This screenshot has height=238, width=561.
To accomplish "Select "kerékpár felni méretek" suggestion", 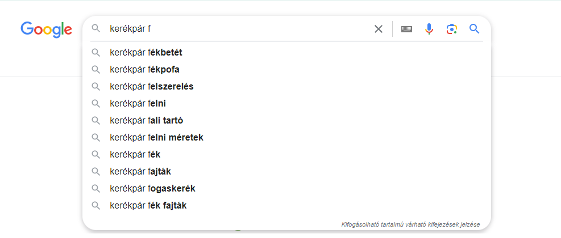I will (x=156, y=138).
